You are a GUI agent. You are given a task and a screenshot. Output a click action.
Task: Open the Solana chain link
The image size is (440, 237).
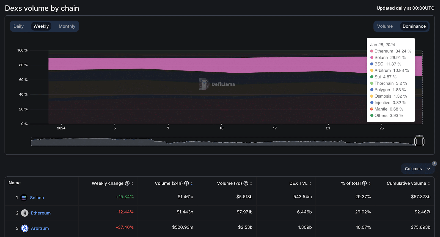[37, 198]
